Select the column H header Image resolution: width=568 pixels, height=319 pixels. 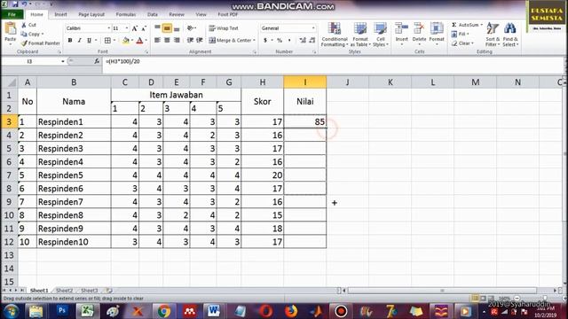263,82
